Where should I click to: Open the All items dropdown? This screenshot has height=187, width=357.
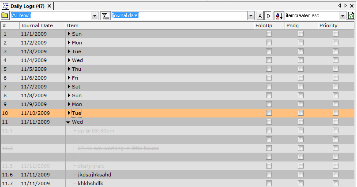coord(94,16)
